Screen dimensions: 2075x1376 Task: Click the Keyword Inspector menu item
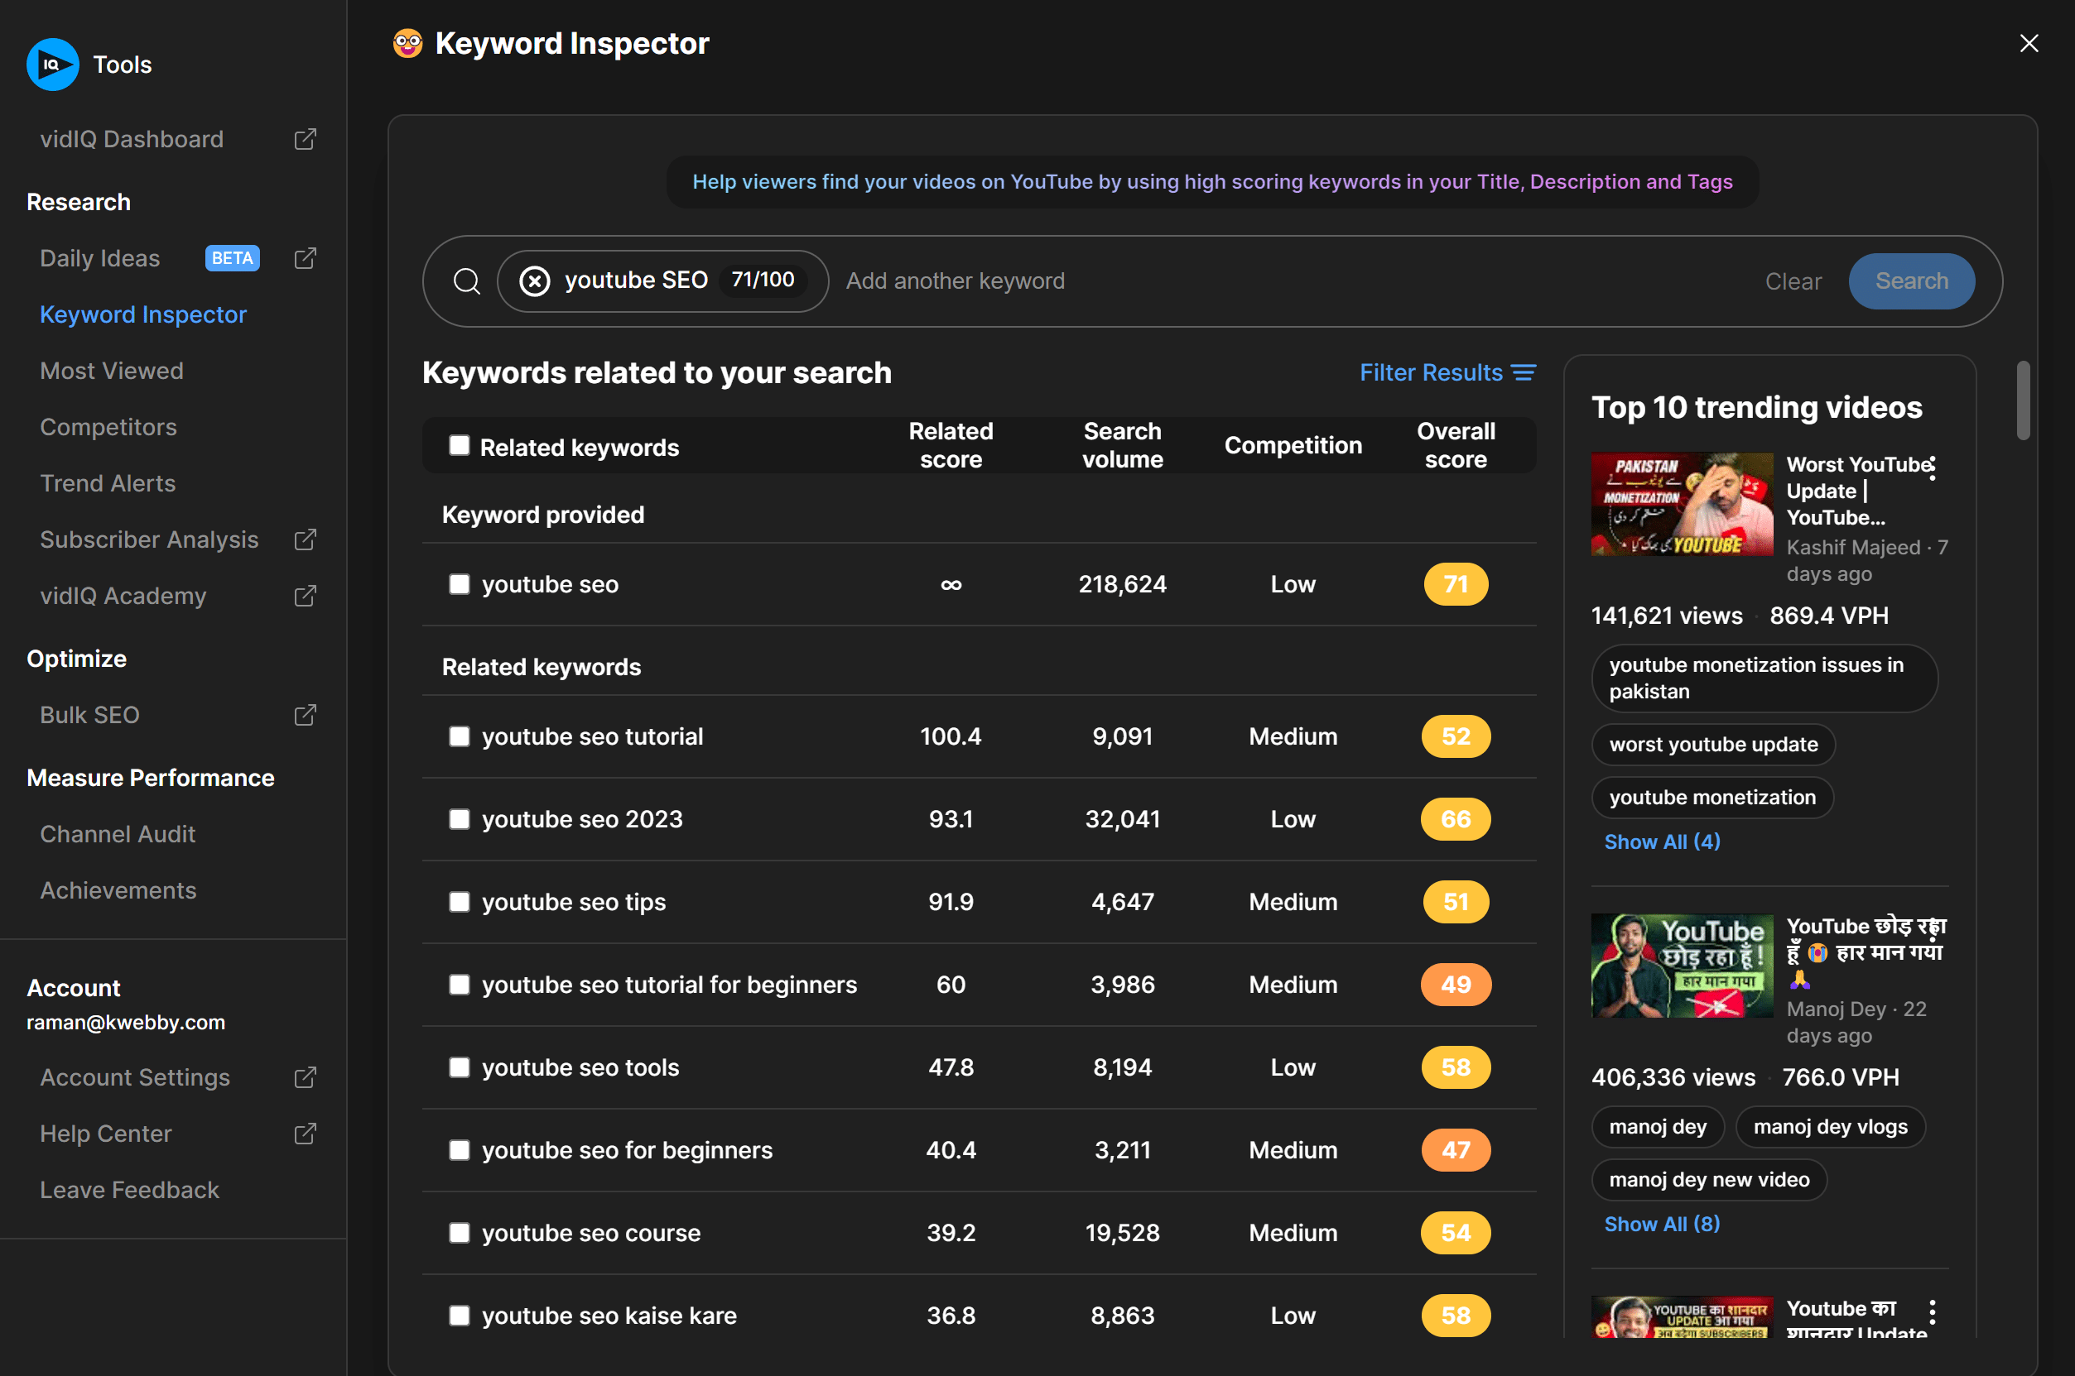tap(143, 314)
